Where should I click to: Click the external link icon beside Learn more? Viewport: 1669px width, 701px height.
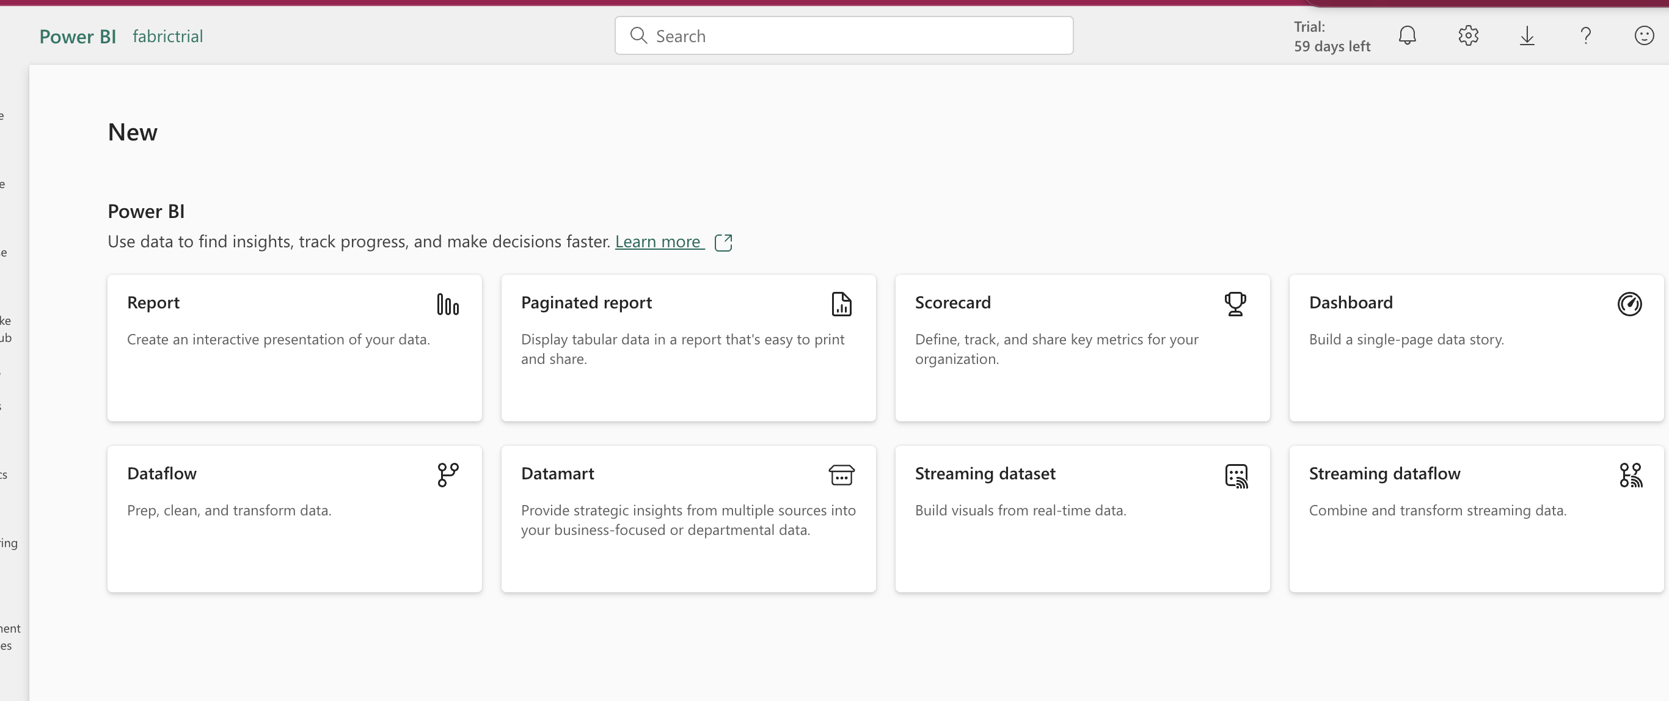(x=723, y=242)
